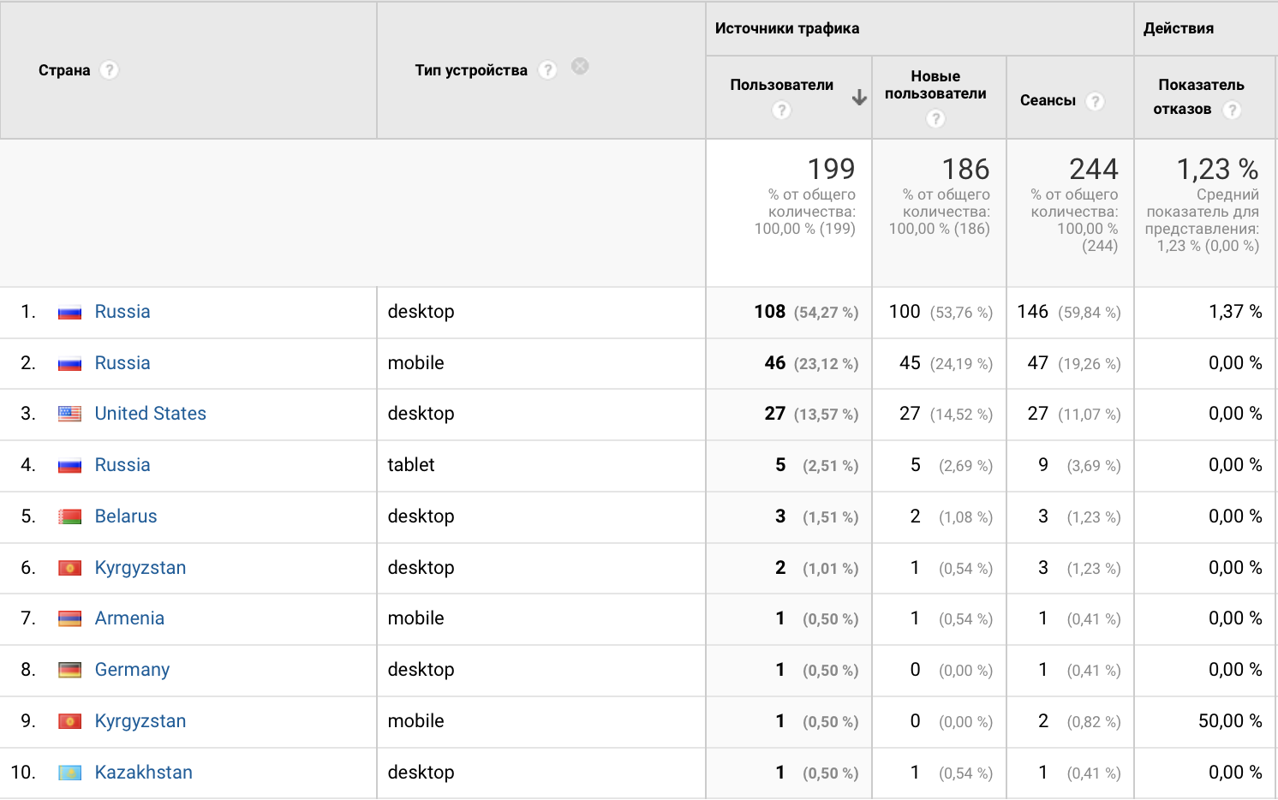The image size is (1278, 800).
Task: Sort table by Сеансы column header
Action: coord(1048,100)
